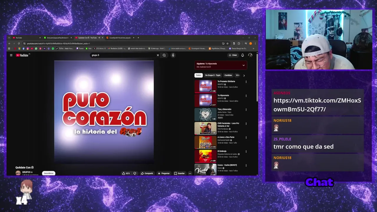Open Tu Hipocresía video thumbnail
This screenshot has height=212, width=377.
(205, 100)
